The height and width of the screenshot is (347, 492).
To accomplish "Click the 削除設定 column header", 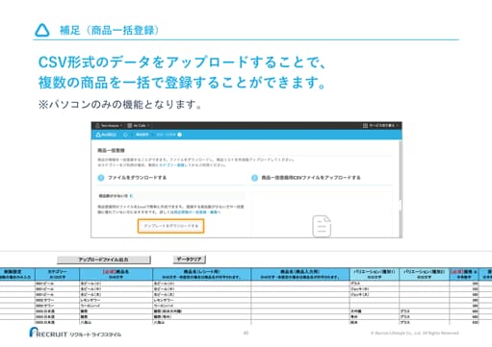I will (x=16, y=274).
